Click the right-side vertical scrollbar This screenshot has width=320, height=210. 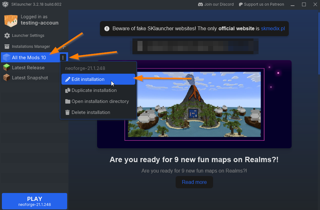[x=319, y=44]
